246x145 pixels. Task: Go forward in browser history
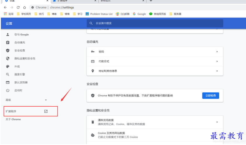tap(12, 7)
